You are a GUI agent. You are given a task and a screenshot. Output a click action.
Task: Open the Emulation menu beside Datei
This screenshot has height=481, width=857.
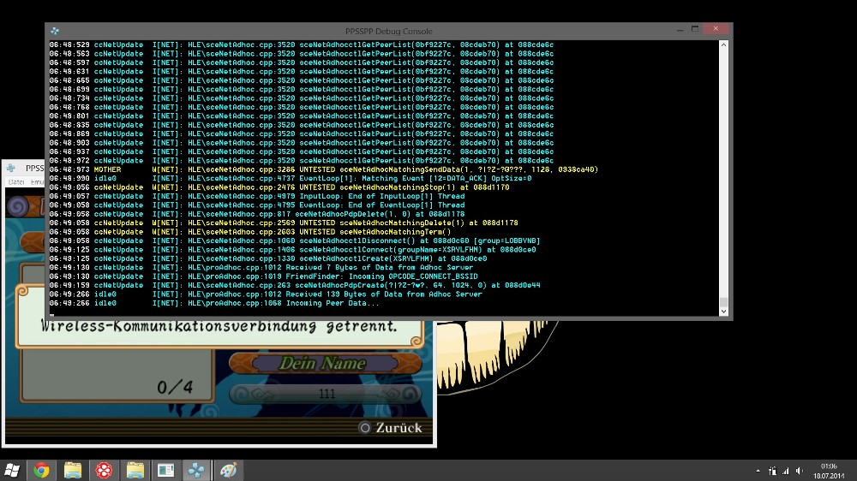click(x=38, y=181)
